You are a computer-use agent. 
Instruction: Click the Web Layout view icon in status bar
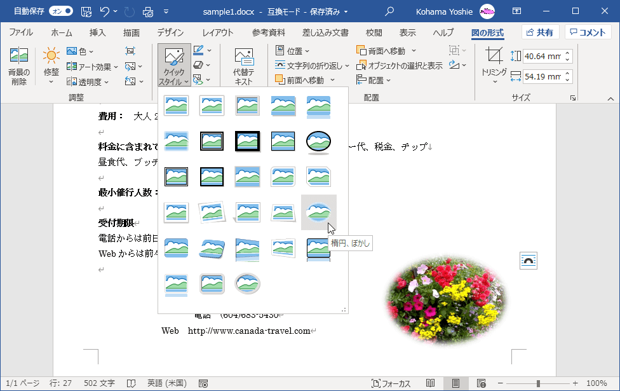(x=482, y=383)
